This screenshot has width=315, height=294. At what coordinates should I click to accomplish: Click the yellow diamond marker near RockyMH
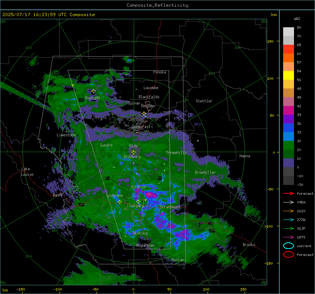point(93,91)
